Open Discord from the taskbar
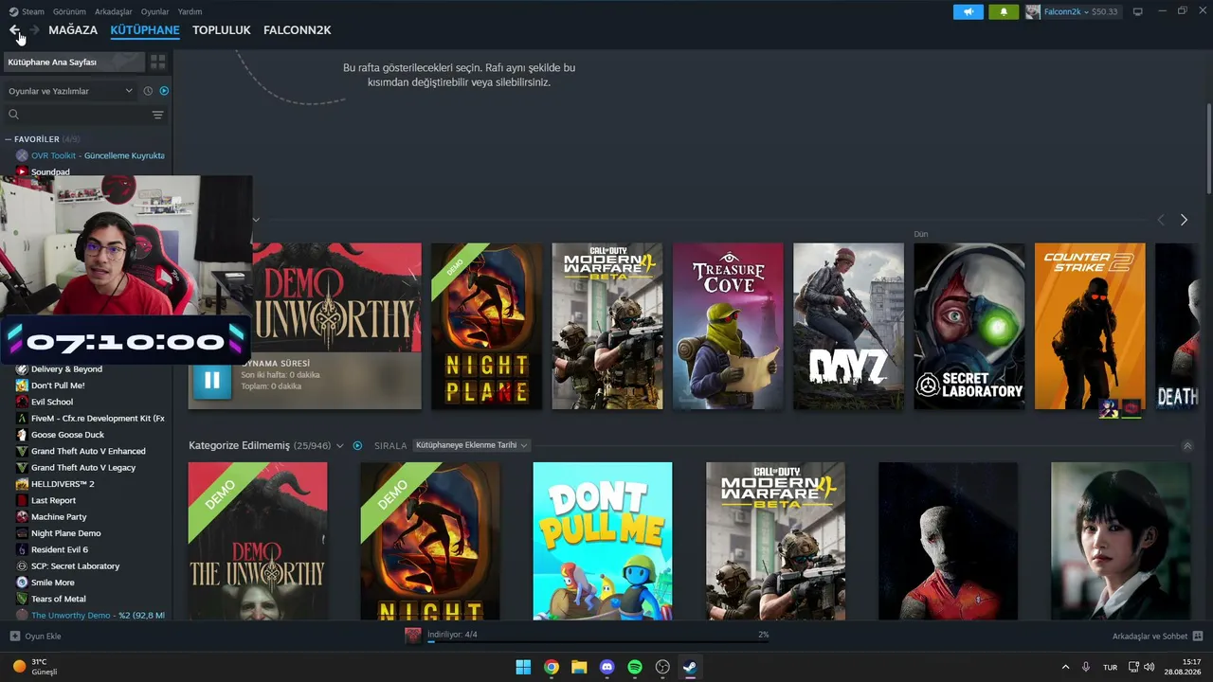The width and height of the screenshot is (1213, 682). (x=607, y=667)
